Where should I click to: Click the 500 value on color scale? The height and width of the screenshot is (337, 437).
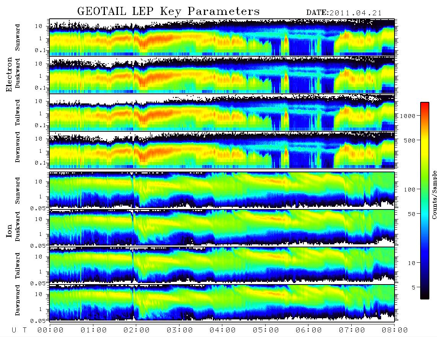click(410, 140)
